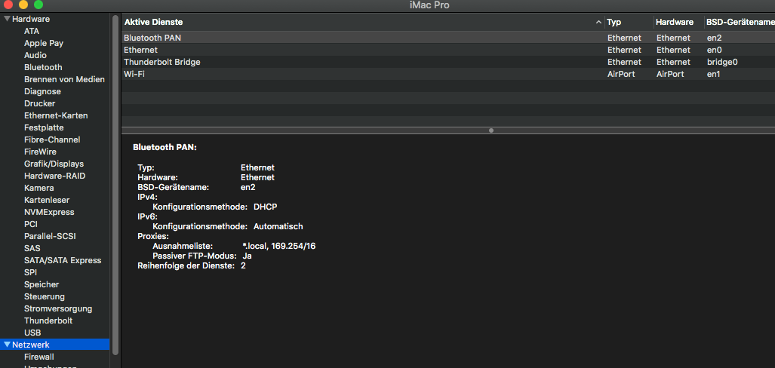
Task: Show Stromversorgung details
Action: tap(58, 308)
